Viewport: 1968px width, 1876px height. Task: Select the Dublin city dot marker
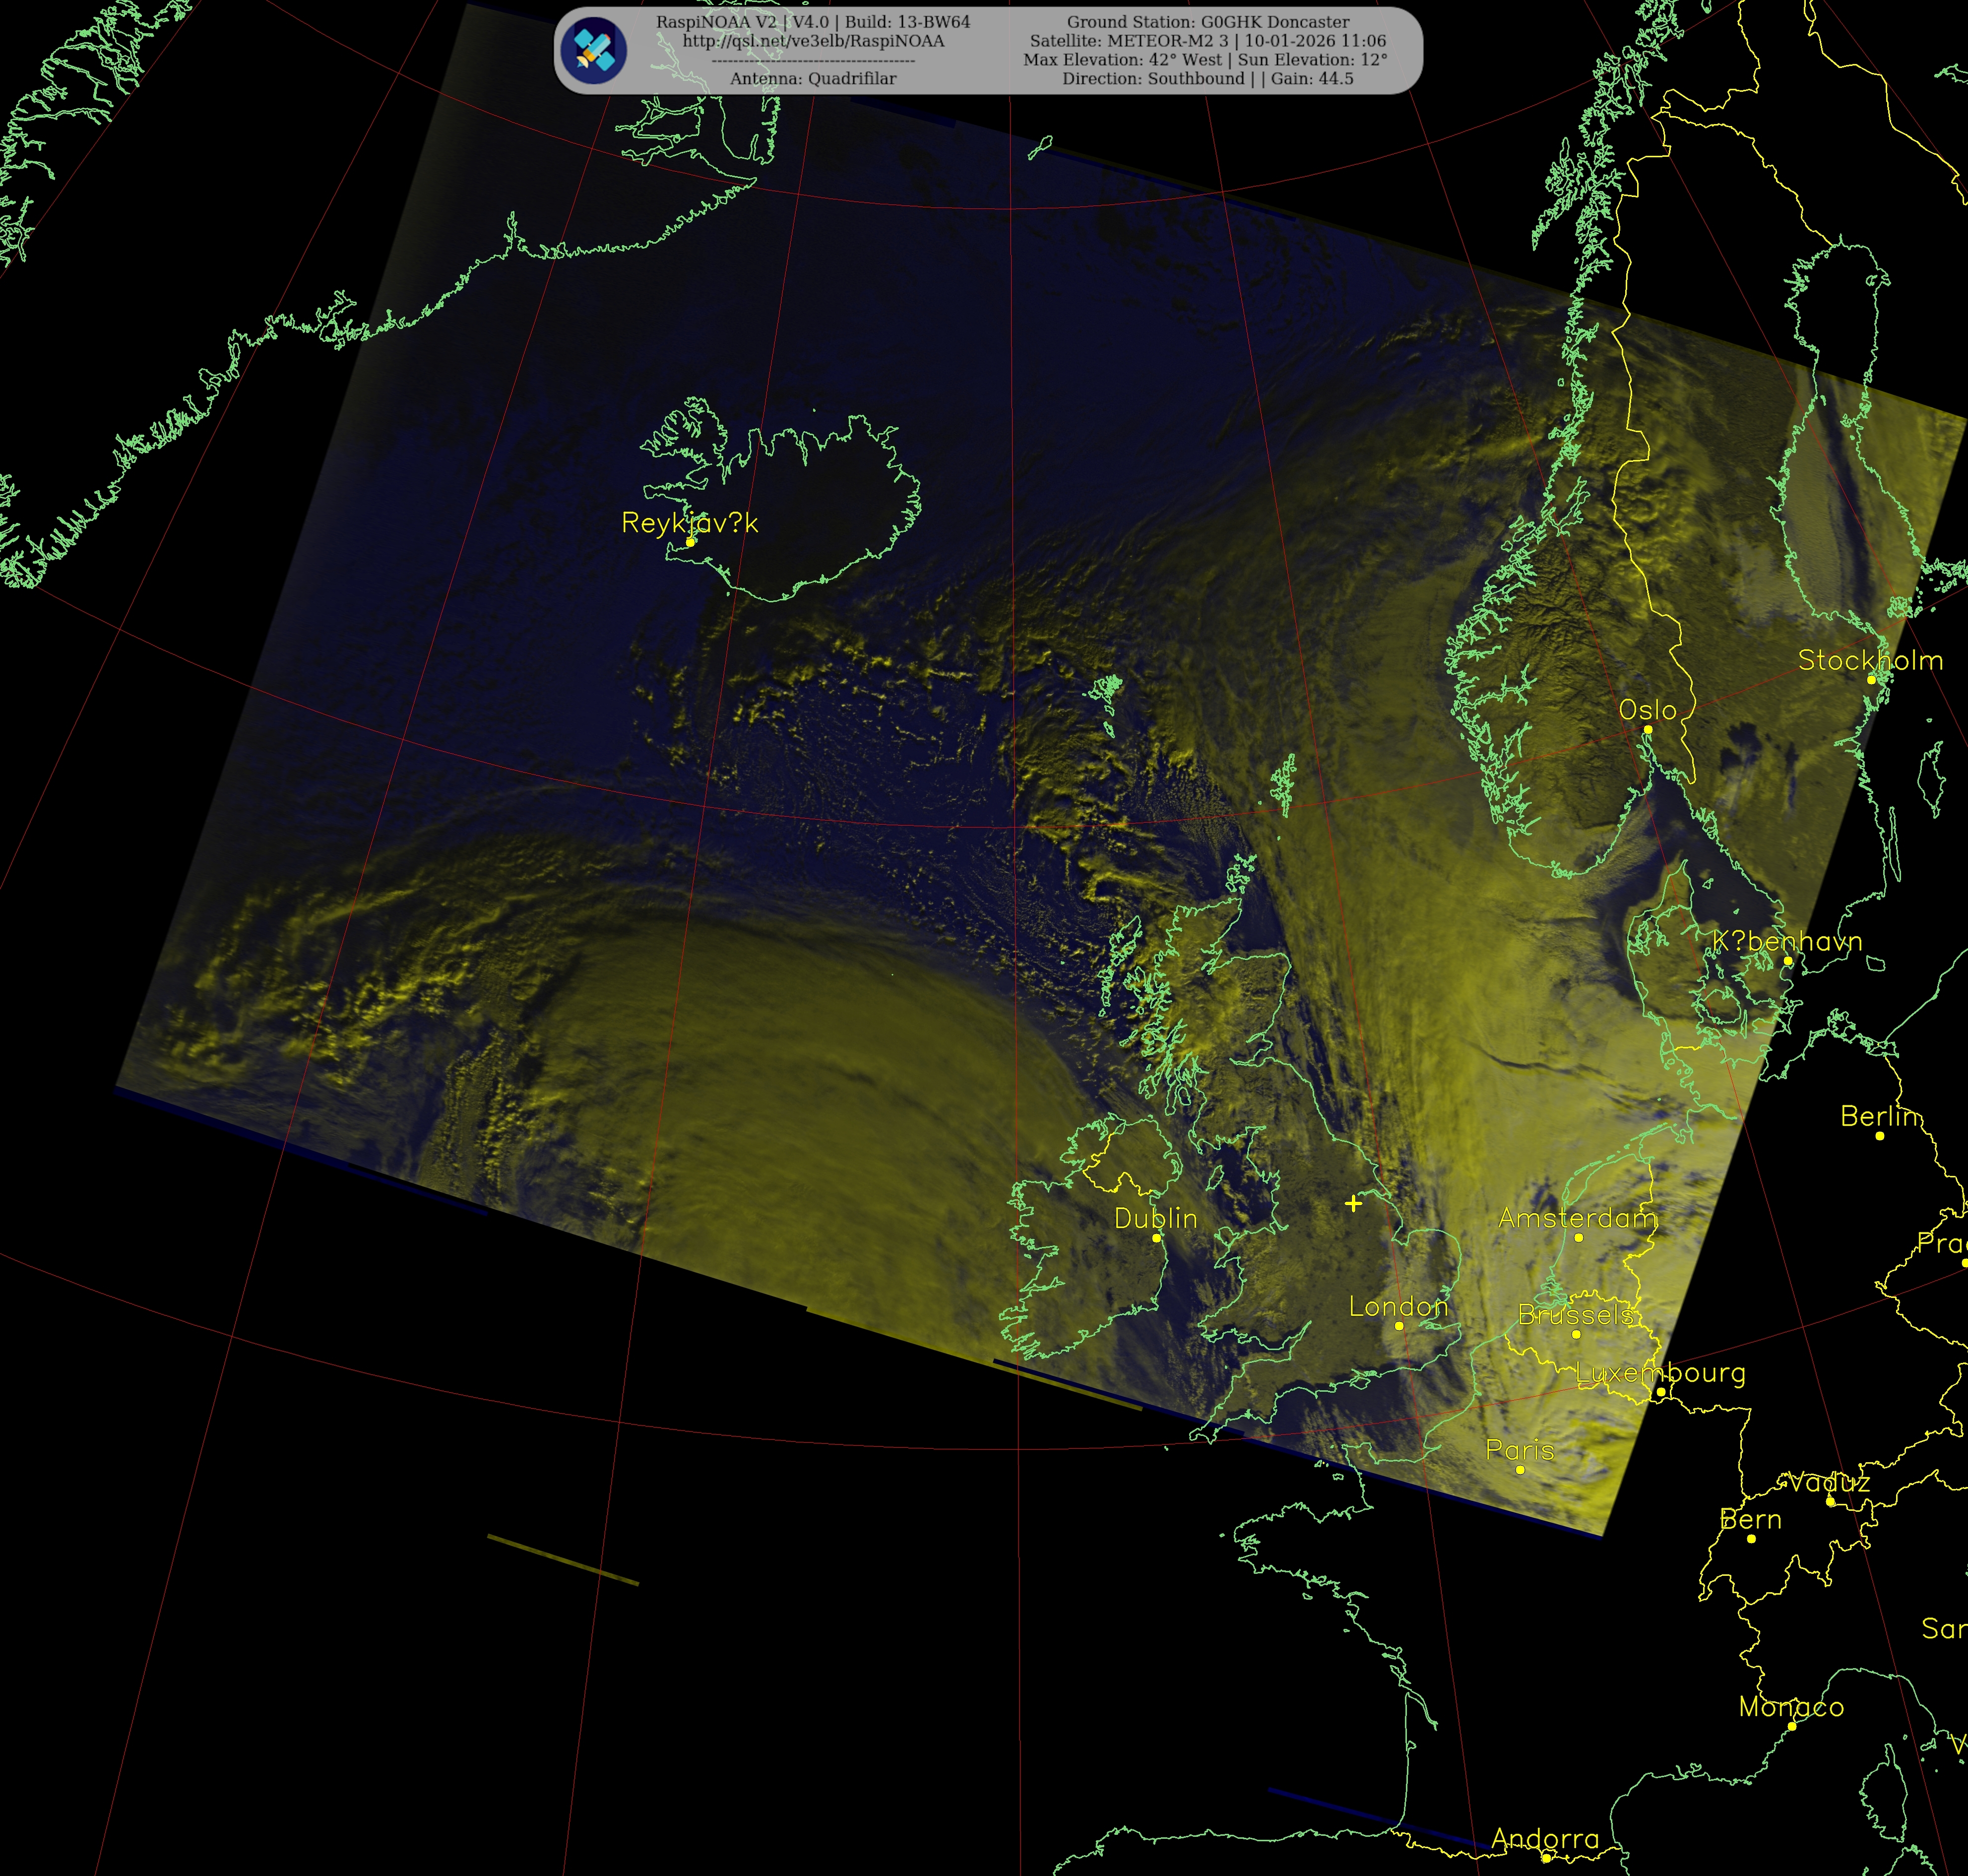pos(1156,1238)
